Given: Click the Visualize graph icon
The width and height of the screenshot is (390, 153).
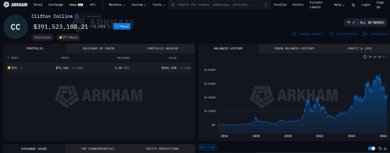Looking at the screenshot, I should (x=365, y=34).
